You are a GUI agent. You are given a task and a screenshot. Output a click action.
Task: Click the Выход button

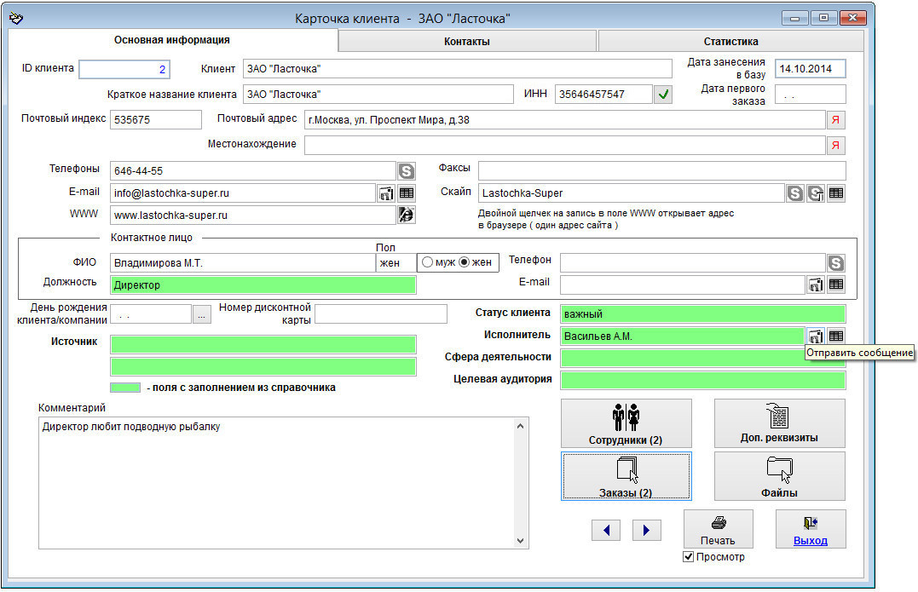(x=810, y=529)
